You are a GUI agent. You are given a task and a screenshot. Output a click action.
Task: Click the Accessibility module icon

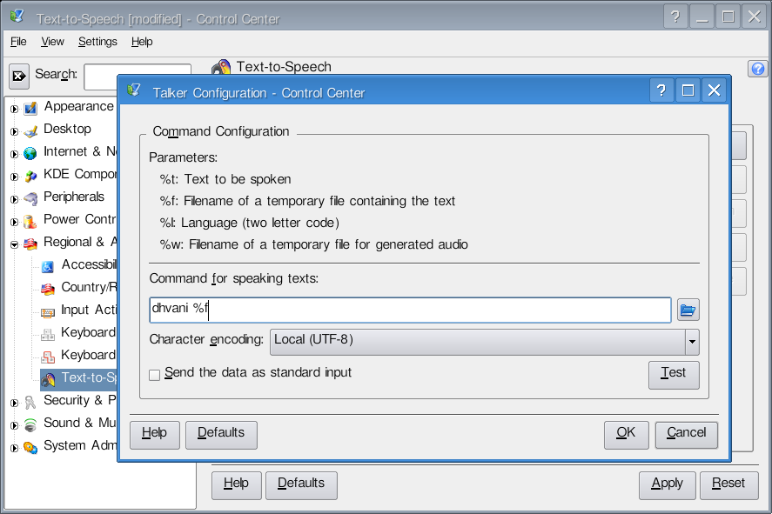pos(48,266)
